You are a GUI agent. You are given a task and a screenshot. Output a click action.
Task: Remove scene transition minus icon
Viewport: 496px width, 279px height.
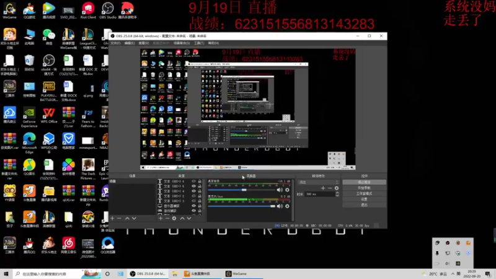pos(330,188)
